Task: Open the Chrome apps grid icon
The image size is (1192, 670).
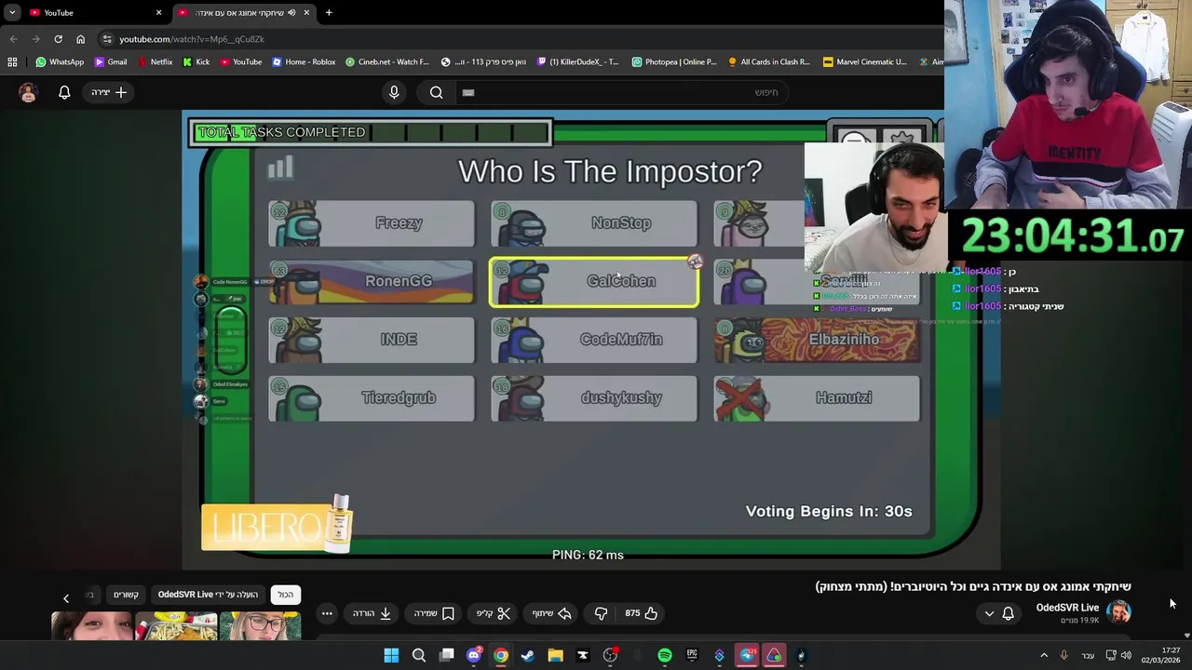Action: click(12, 61)
